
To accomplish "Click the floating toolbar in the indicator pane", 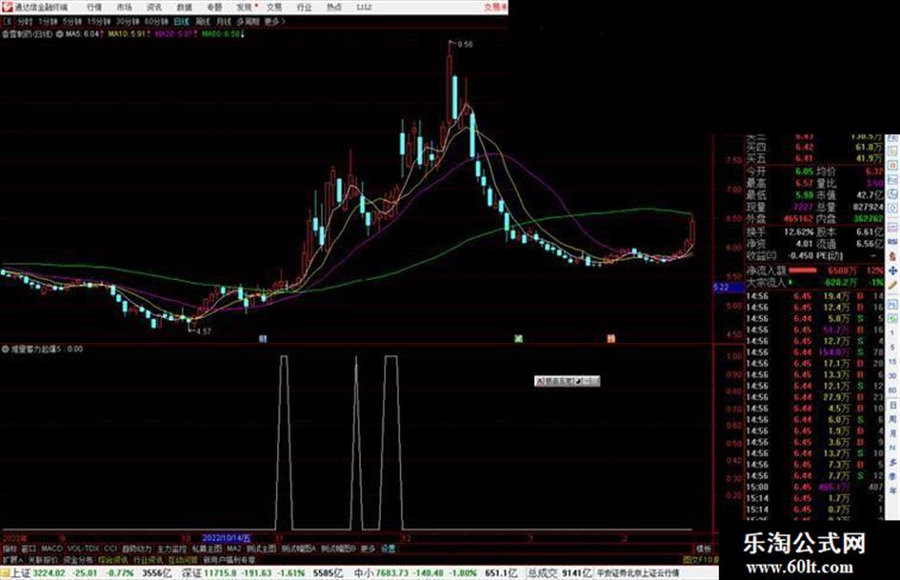I will coord(567,381).
